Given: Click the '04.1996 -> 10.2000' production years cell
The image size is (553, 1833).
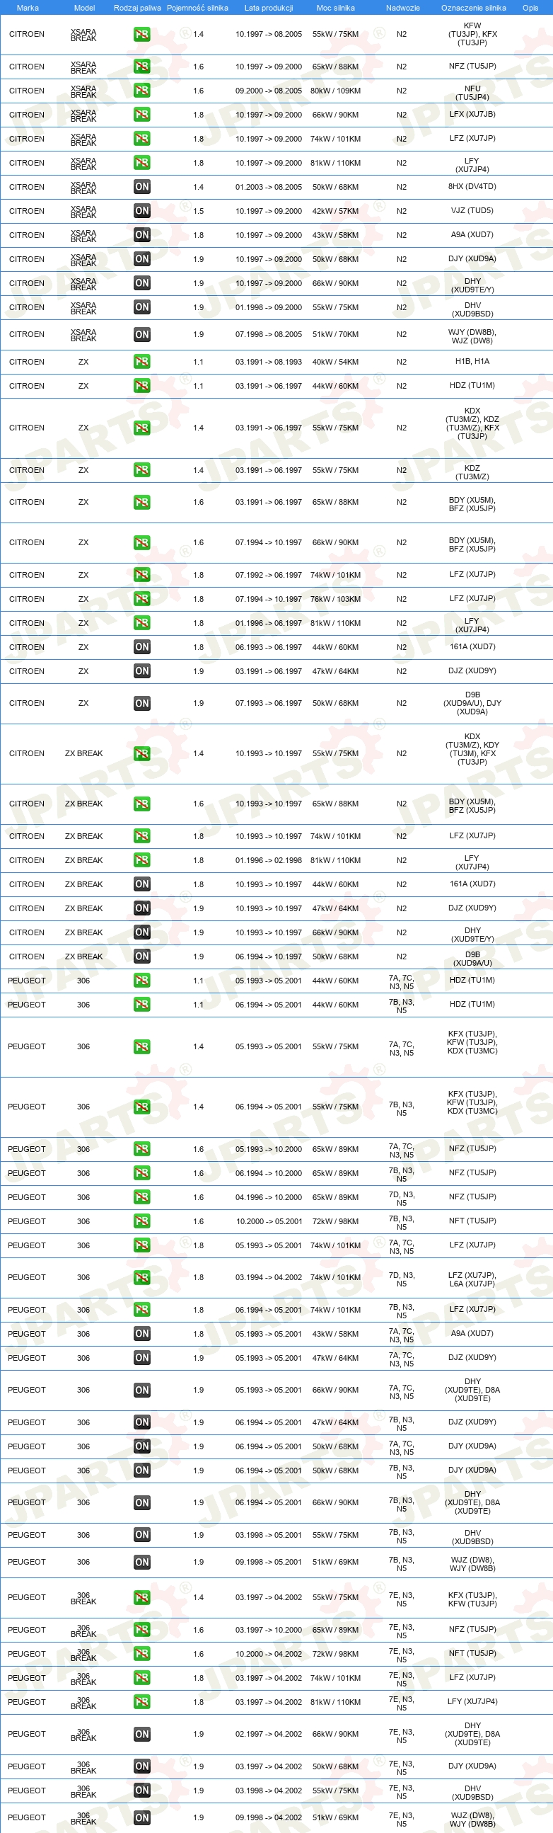Looking at the screenshot, I should pyautogui.click(x=269, y=1197).
